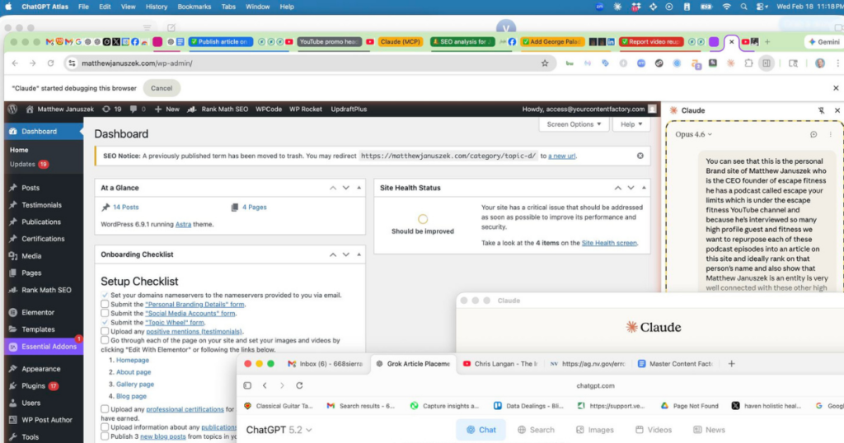Open Claude panel new chat icon
Viewport: 844px width, 443px height.
[814, 134]
